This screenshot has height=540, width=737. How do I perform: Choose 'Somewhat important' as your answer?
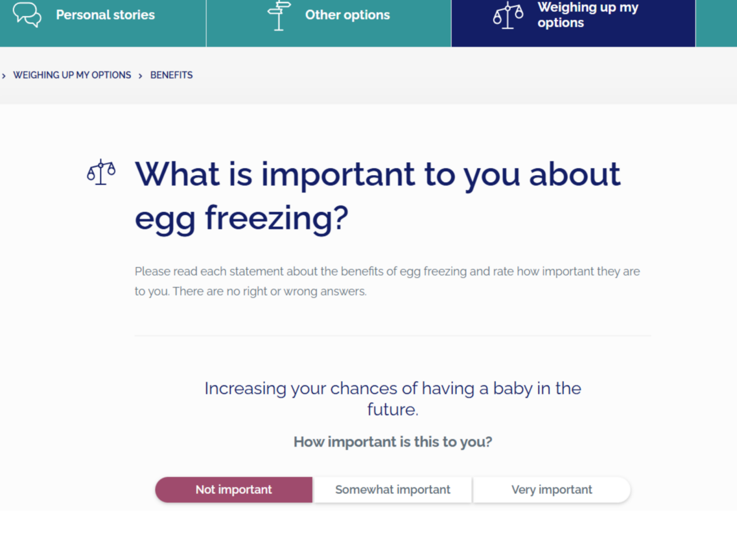(392, 489)
